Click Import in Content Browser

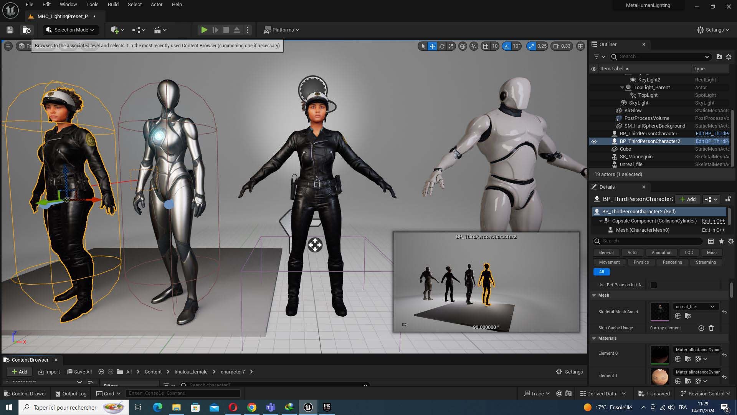coord(49,372)
